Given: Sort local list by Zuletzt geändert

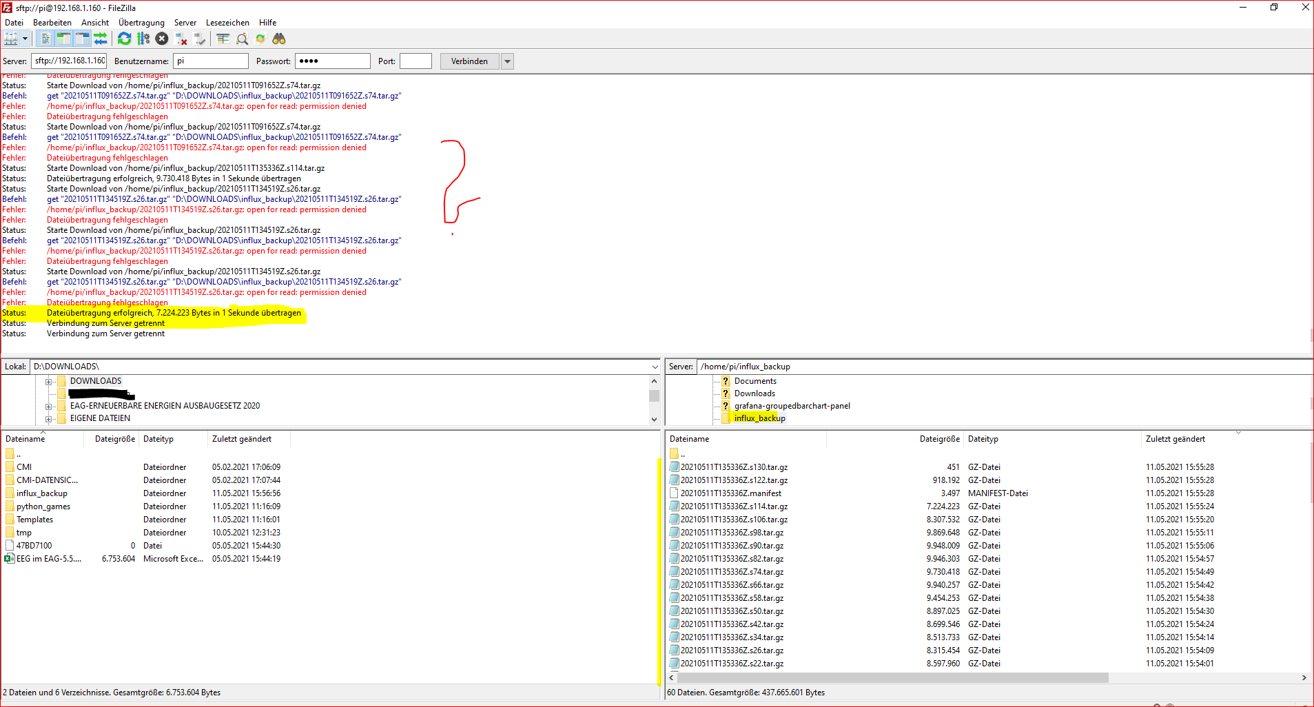Looking at the screenshot, I should click(249, 439).
